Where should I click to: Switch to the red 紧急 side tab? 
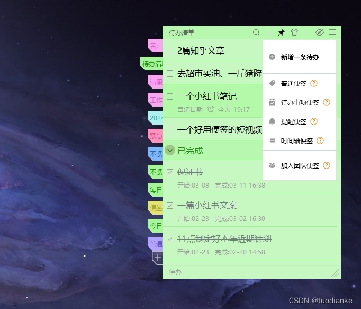[x=155, y=136]
